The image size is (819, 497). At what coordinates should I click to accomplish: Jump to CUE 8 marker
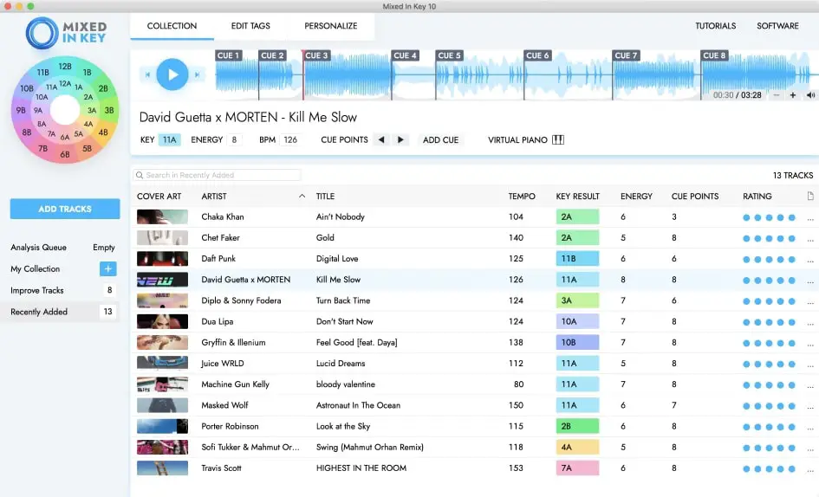(x=714, y=55)
